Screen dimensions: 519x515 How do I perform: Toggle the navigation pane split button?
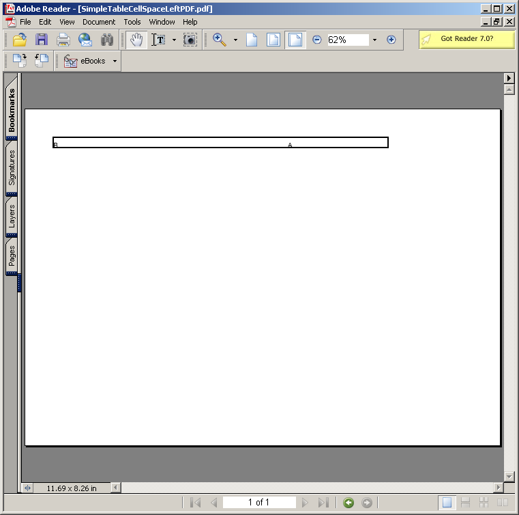(27, 488)
